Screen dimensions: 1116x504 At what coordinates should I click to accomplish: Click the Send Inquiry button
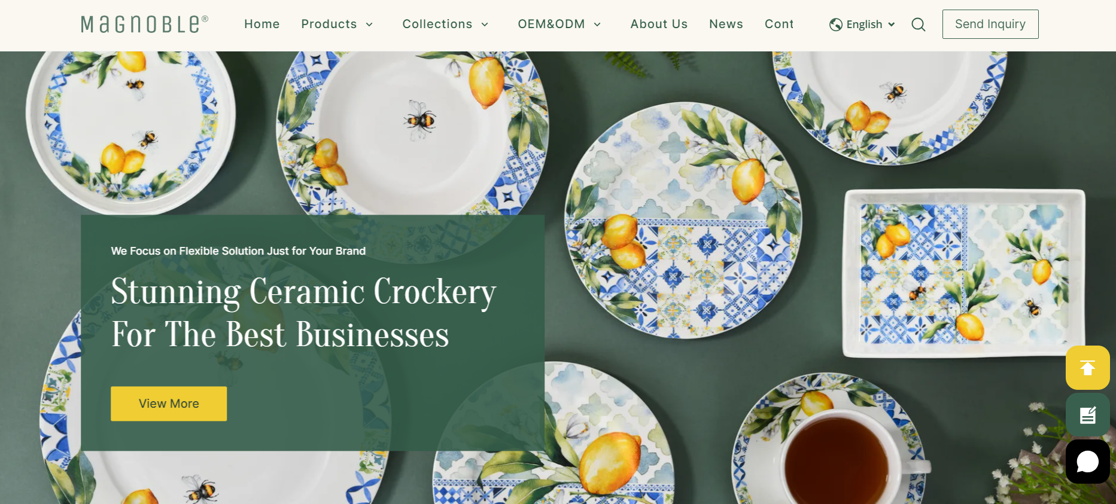pyautogui.click(x=990, y=24)
